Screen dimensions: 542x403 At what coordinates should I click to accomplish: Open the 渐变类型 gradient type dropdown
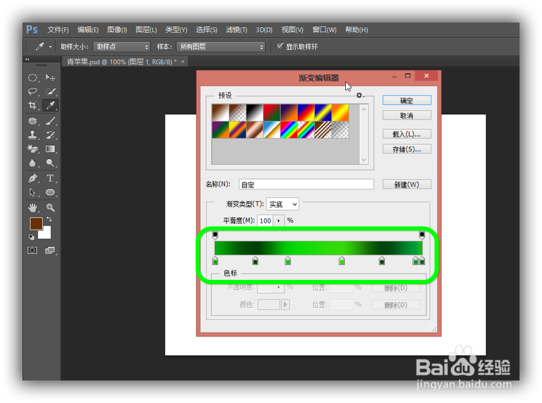(x=282, y=204)
